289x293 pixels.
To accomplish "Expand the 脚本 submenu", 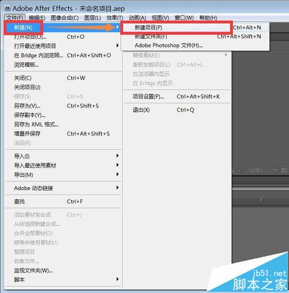I will (x=63, y=280).
